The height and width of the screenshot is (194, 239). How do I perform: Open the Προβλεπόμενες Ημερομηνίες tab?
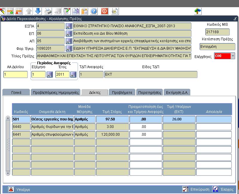pyautogui.click(x=56, y=92)
